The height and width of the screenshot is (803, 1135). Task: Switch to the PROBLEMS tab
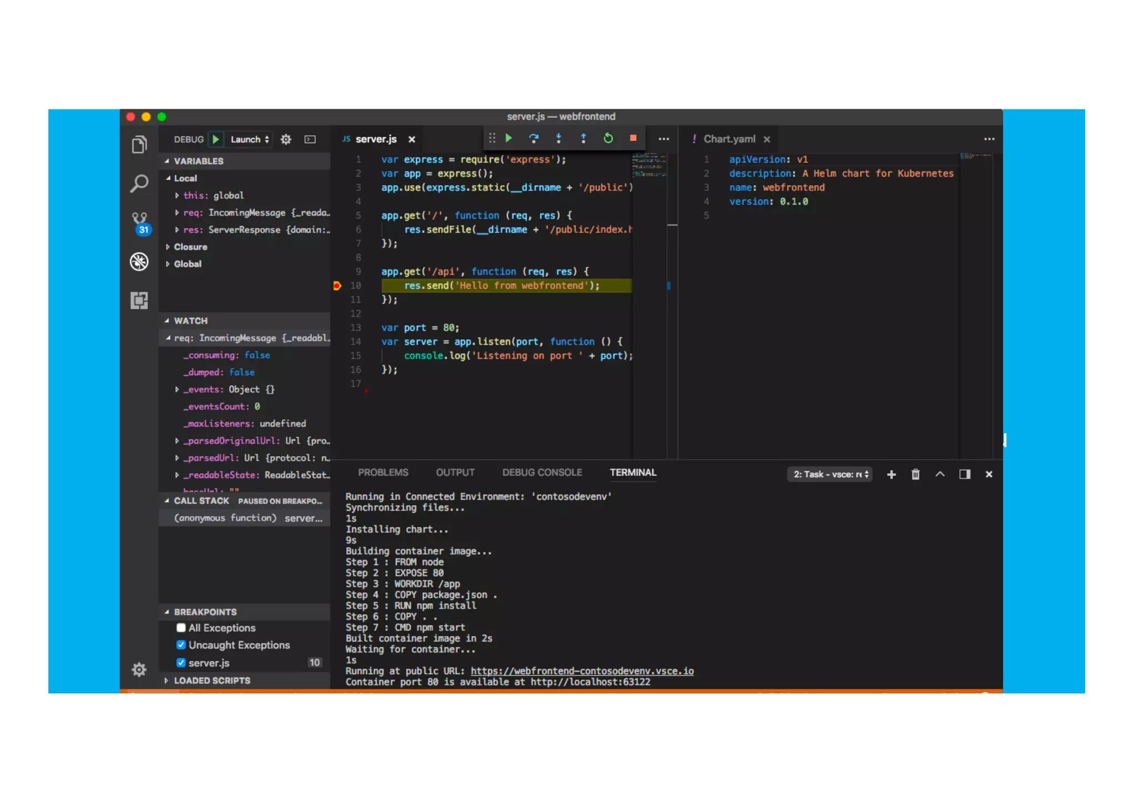pos(383,472)
